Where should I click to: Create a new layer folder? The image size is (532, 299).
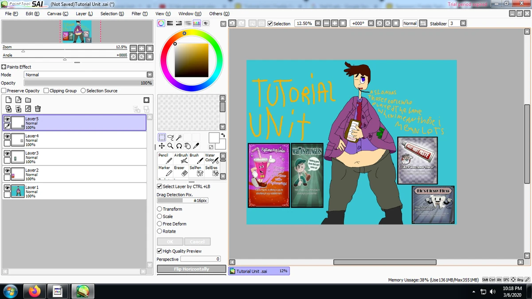[28, 100]
